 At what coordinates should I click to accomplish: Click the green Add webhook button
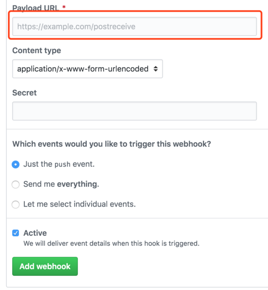45,266
